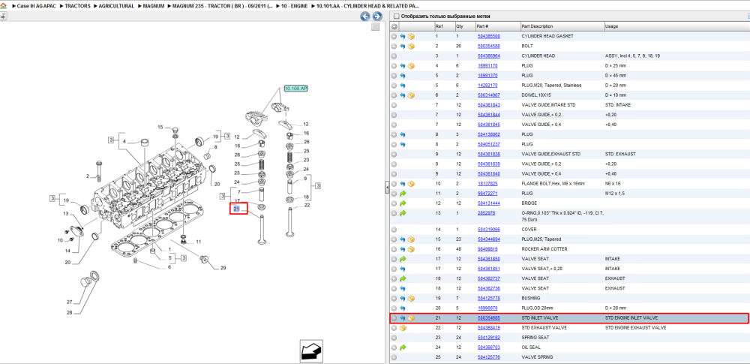Click the box icon in CYLINDER HEAD GASKET row
Viewport: 750px width, 364px height.
click(411, 36)
